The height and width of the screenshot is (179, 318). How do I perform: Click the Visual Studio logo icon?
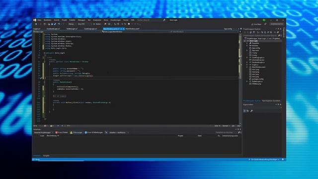click(35, 20)
